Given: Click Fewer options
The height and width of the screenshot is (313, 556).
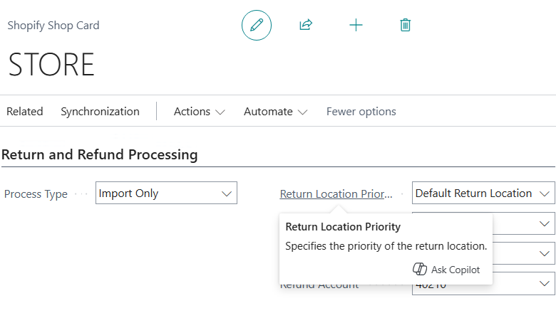Looking at the screenshot, I should point(361,112).
